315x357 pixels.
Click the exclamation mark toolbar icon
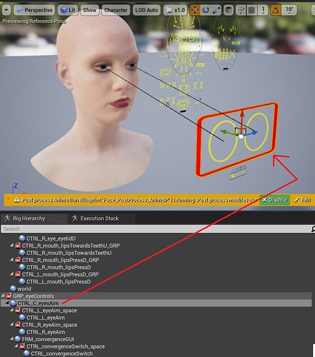[x=263, y=10]
